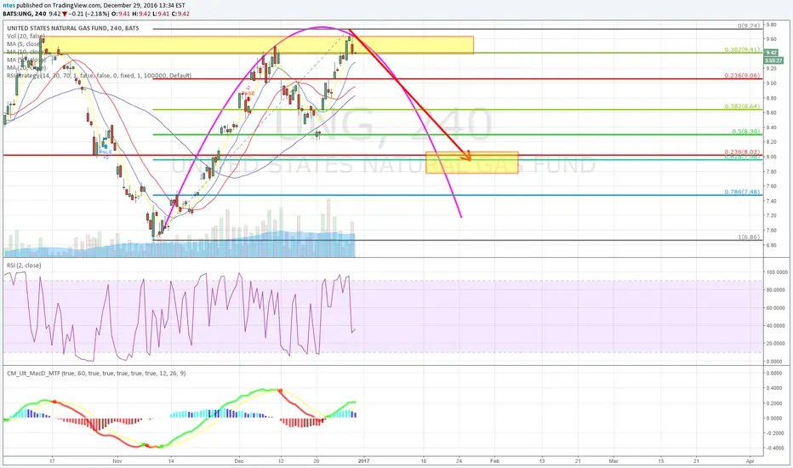The image size is (793, 468).
Task: Click the '0.6000' MACD axis value
Action: tap(775, 374)
